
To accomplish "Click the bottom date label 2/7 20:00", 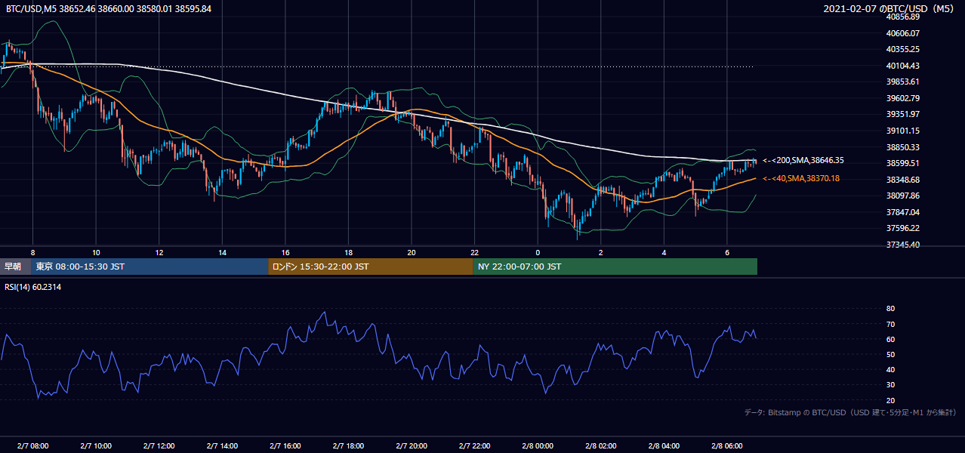I will click(411, 446).
